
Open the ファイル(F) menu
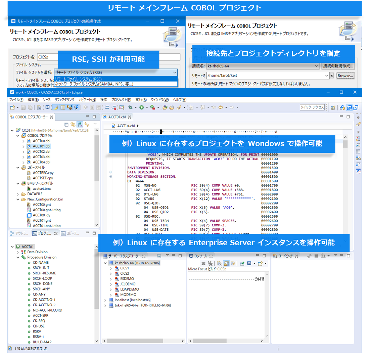coord(16,100)
